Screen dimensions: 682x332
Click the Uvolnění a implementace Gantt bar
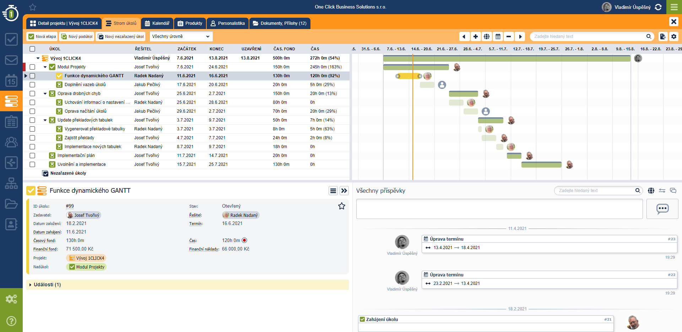click(x=541, y=164)
